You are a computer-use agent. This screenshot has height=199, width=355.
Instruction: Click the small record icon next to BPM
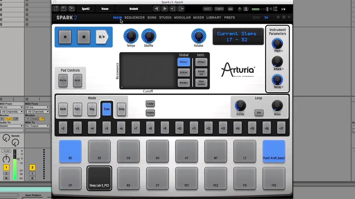coord(278,17)
